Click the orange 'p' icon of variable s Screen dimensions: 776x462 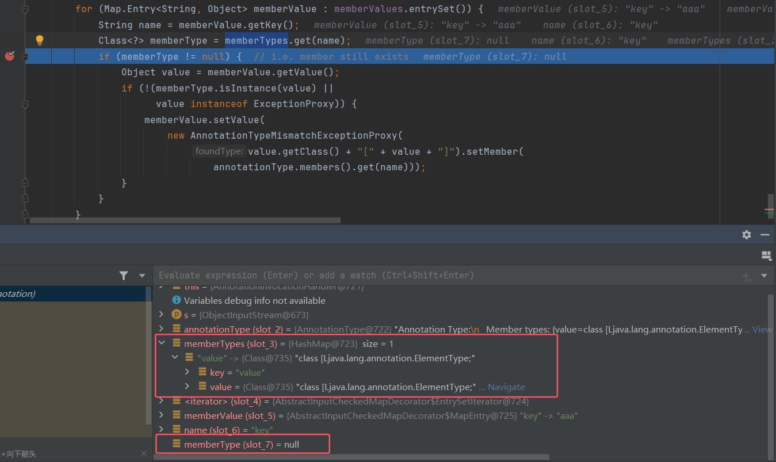(177, 315)
